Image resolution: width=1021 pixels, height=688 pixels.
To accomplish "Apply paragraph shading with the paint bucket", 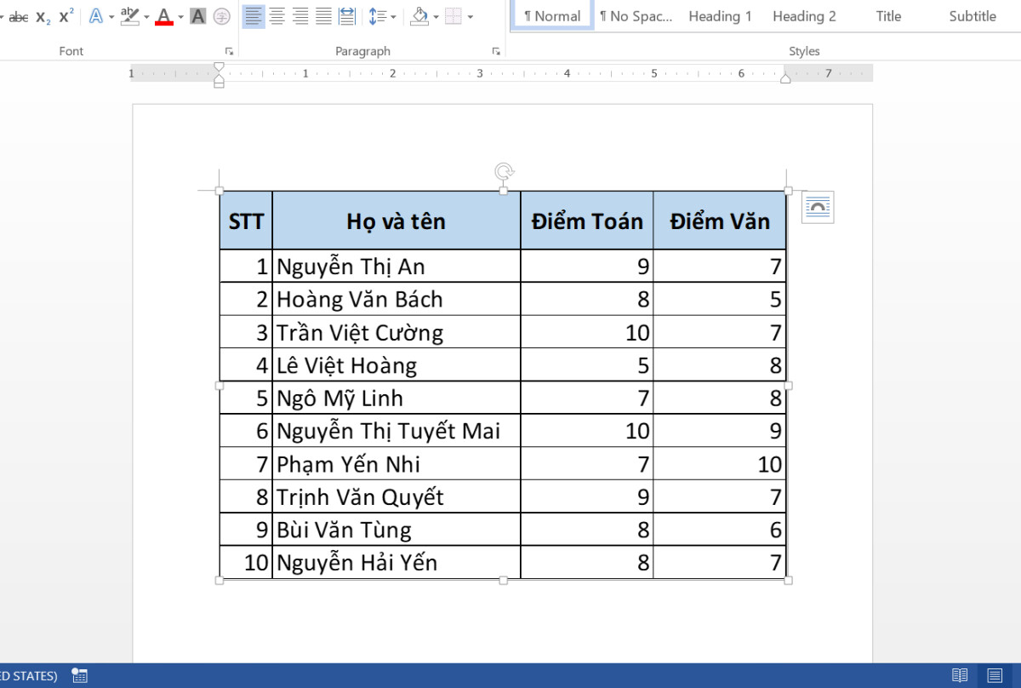I will point(419,16).
